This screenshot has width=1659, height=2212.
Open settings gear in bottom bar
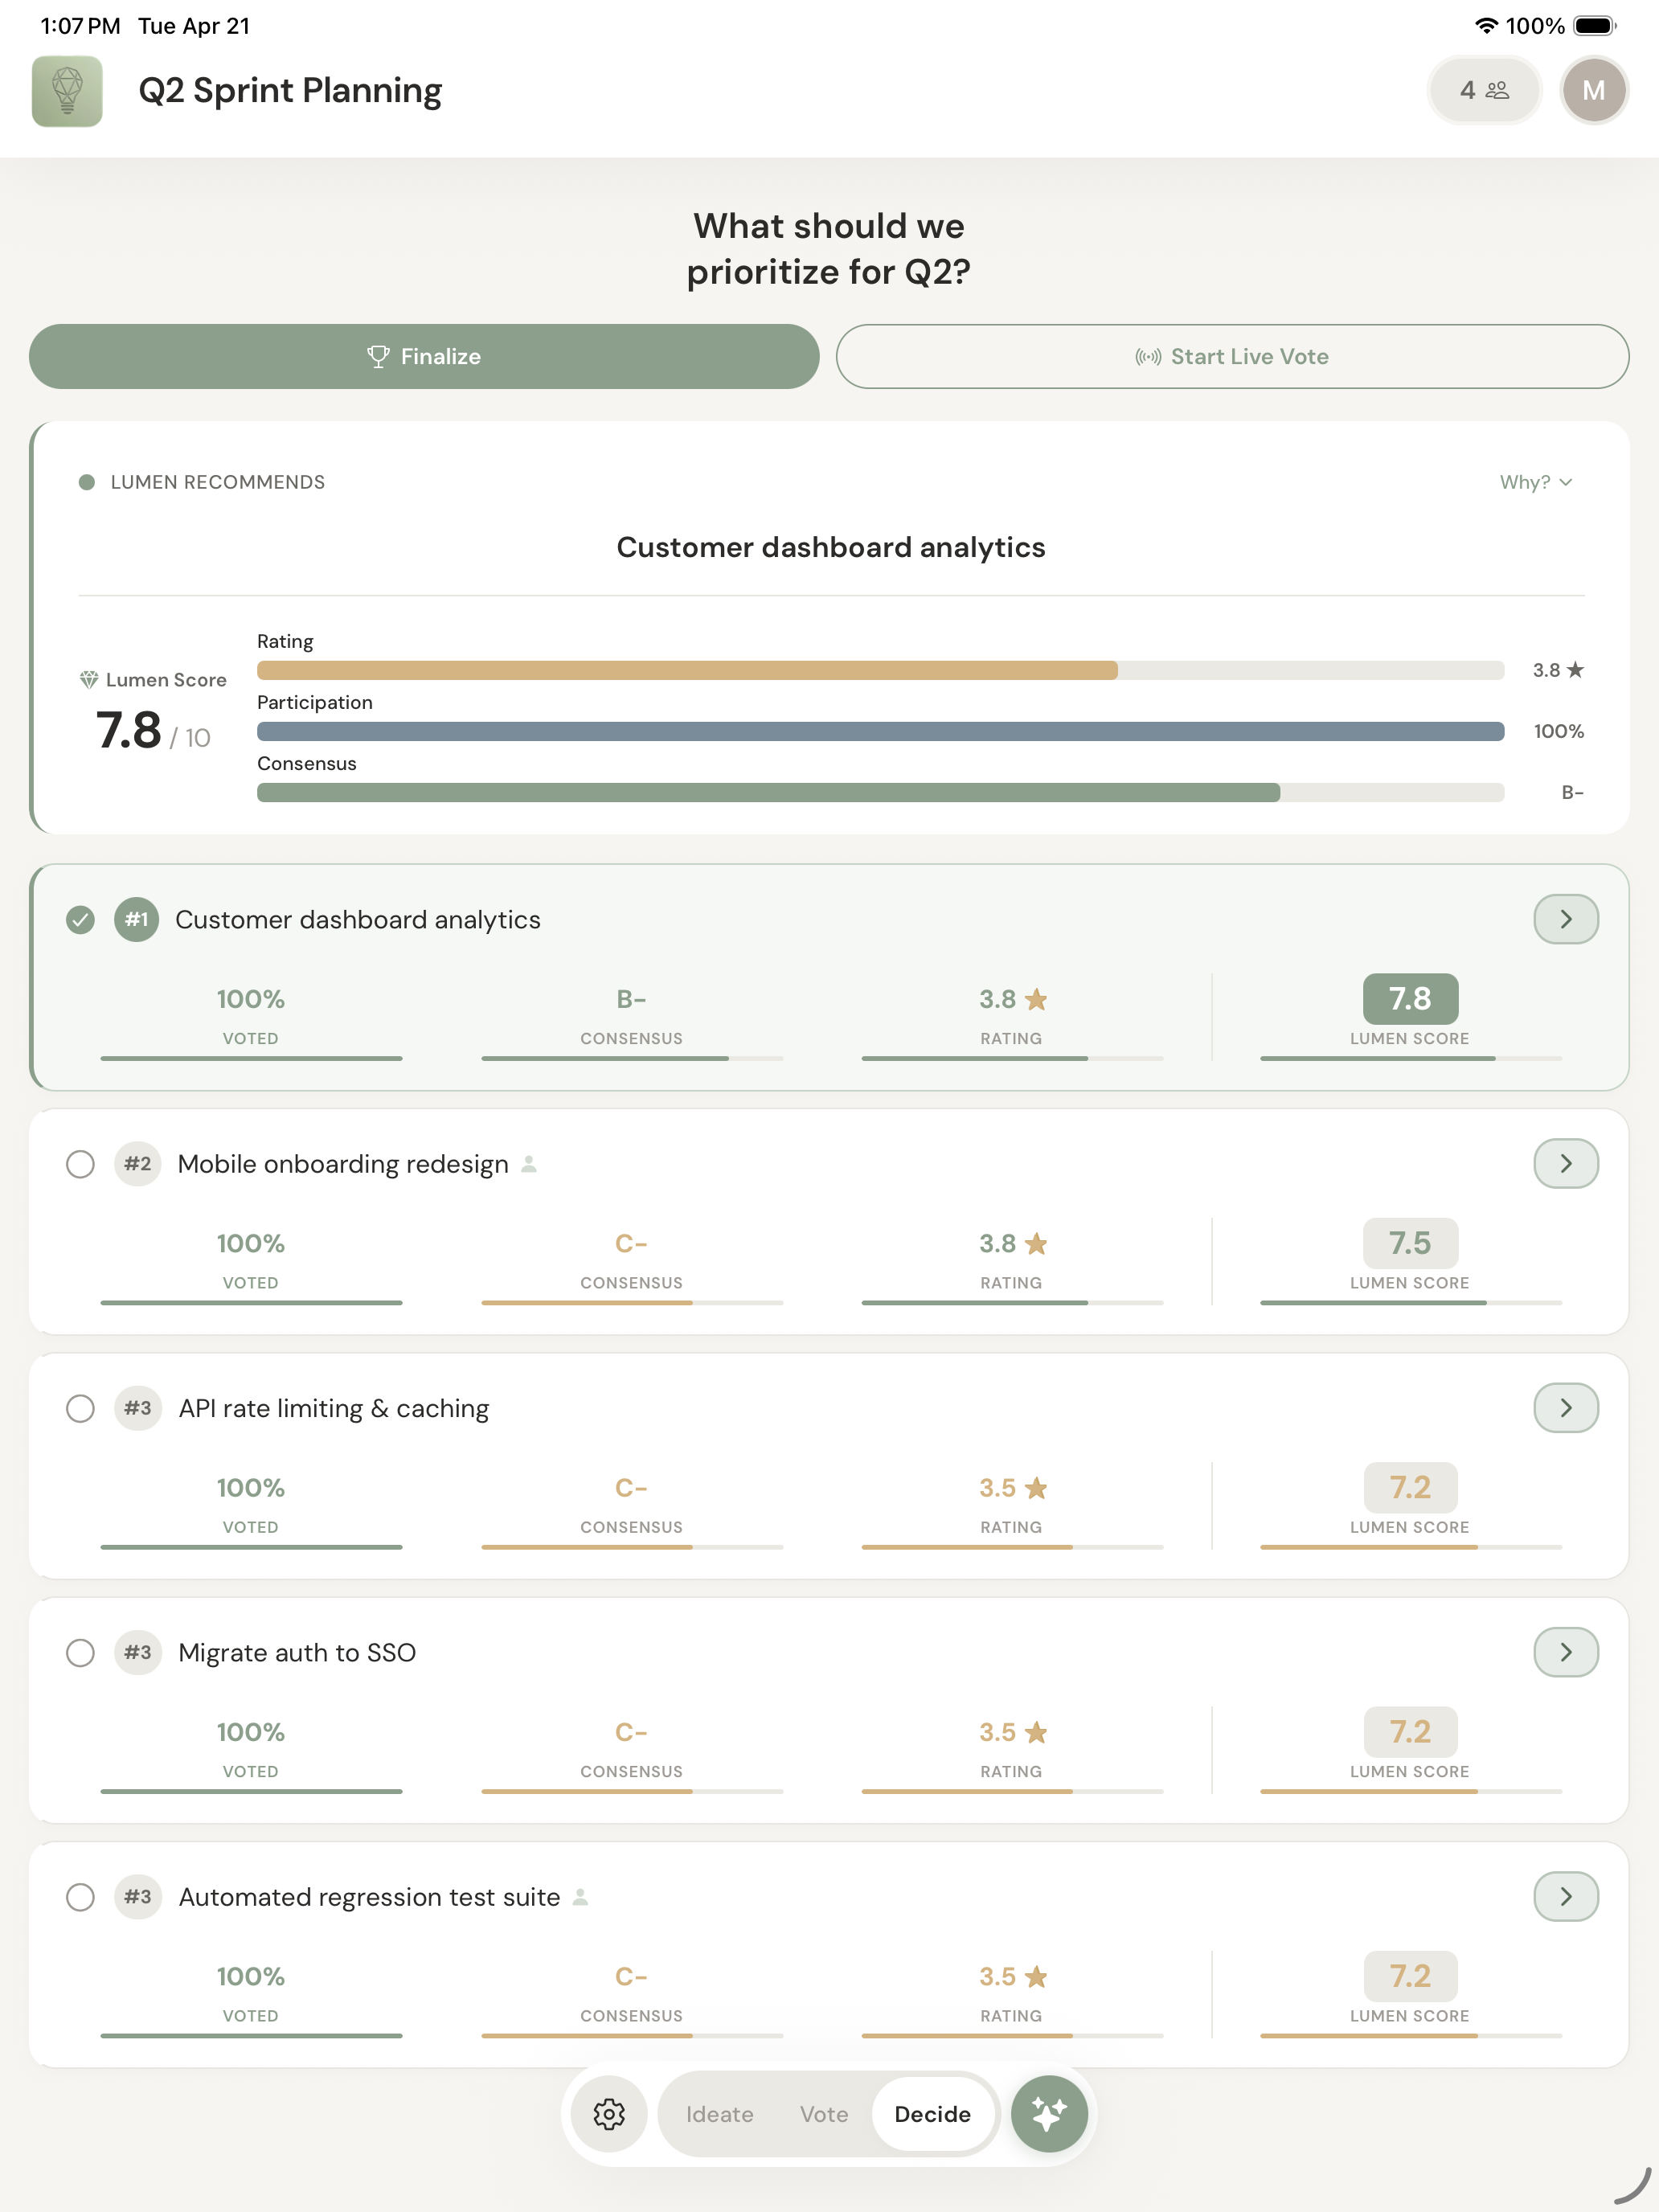tap(609, 2114)
